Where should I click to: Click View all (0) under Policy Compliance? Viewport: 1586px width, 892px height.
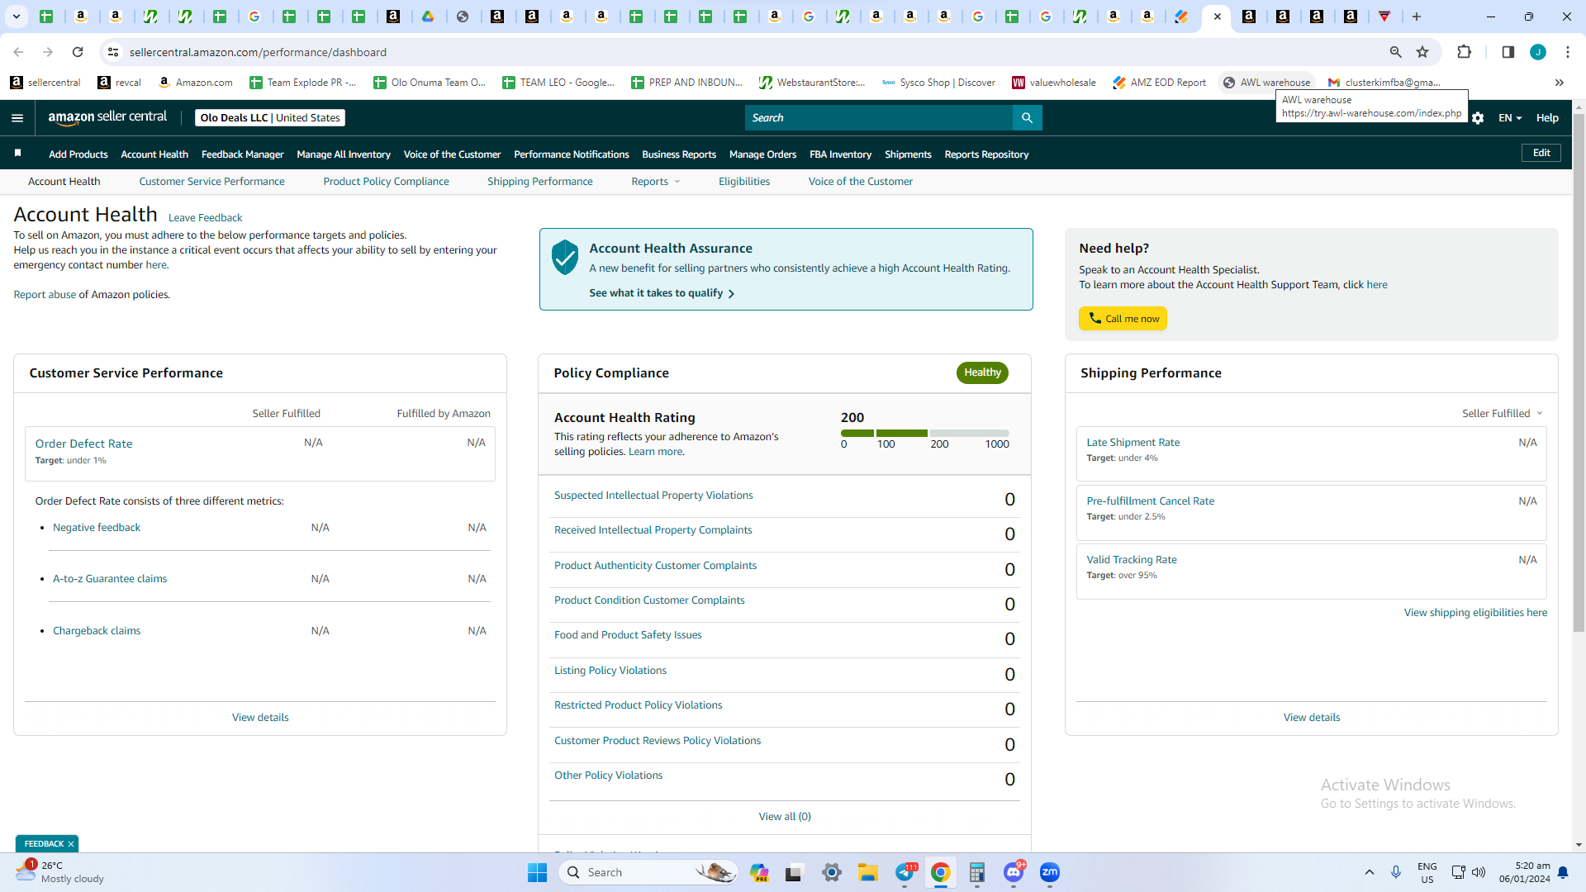[x=785, y=817]
